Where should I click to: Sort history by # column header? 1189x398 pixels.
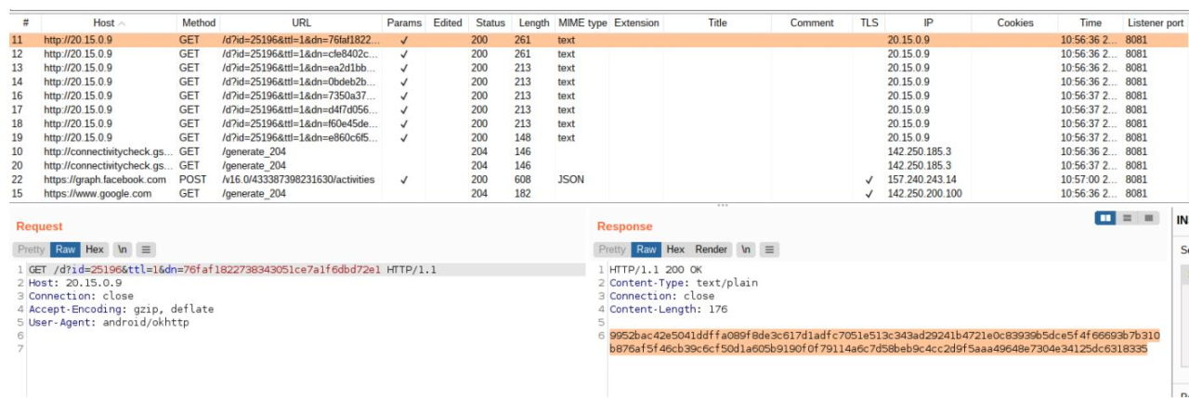[25, 22]
